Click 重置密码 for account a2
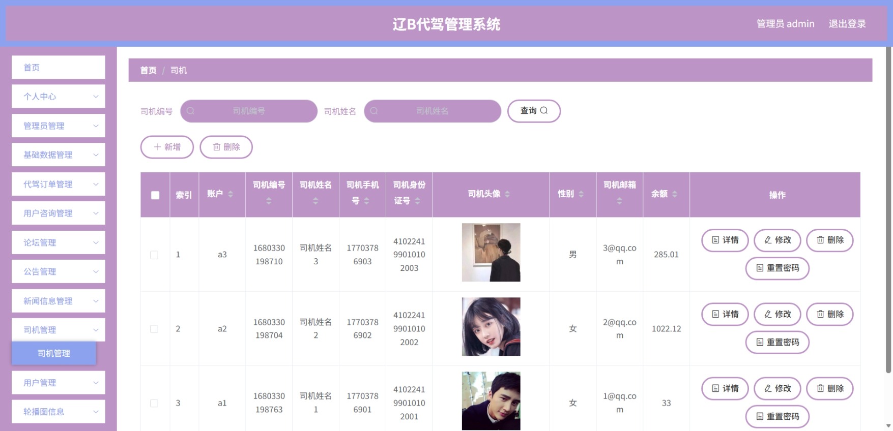 (x=777, y=343)
